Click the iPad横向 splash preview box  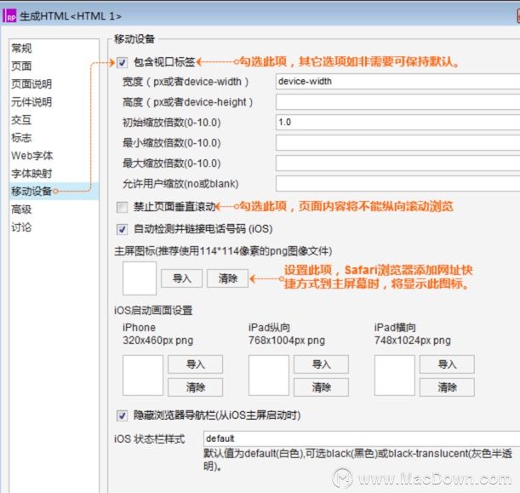395,375
